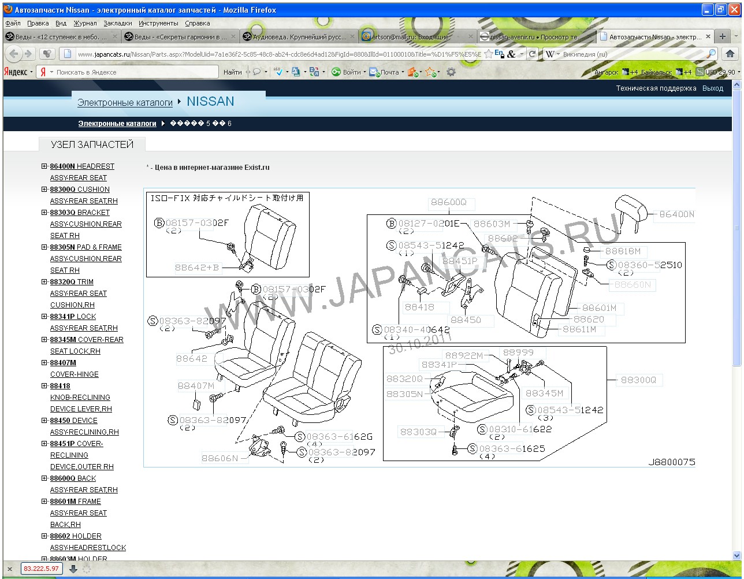Open the Yandex bar chat bubble icon

(x=257, y=72)
